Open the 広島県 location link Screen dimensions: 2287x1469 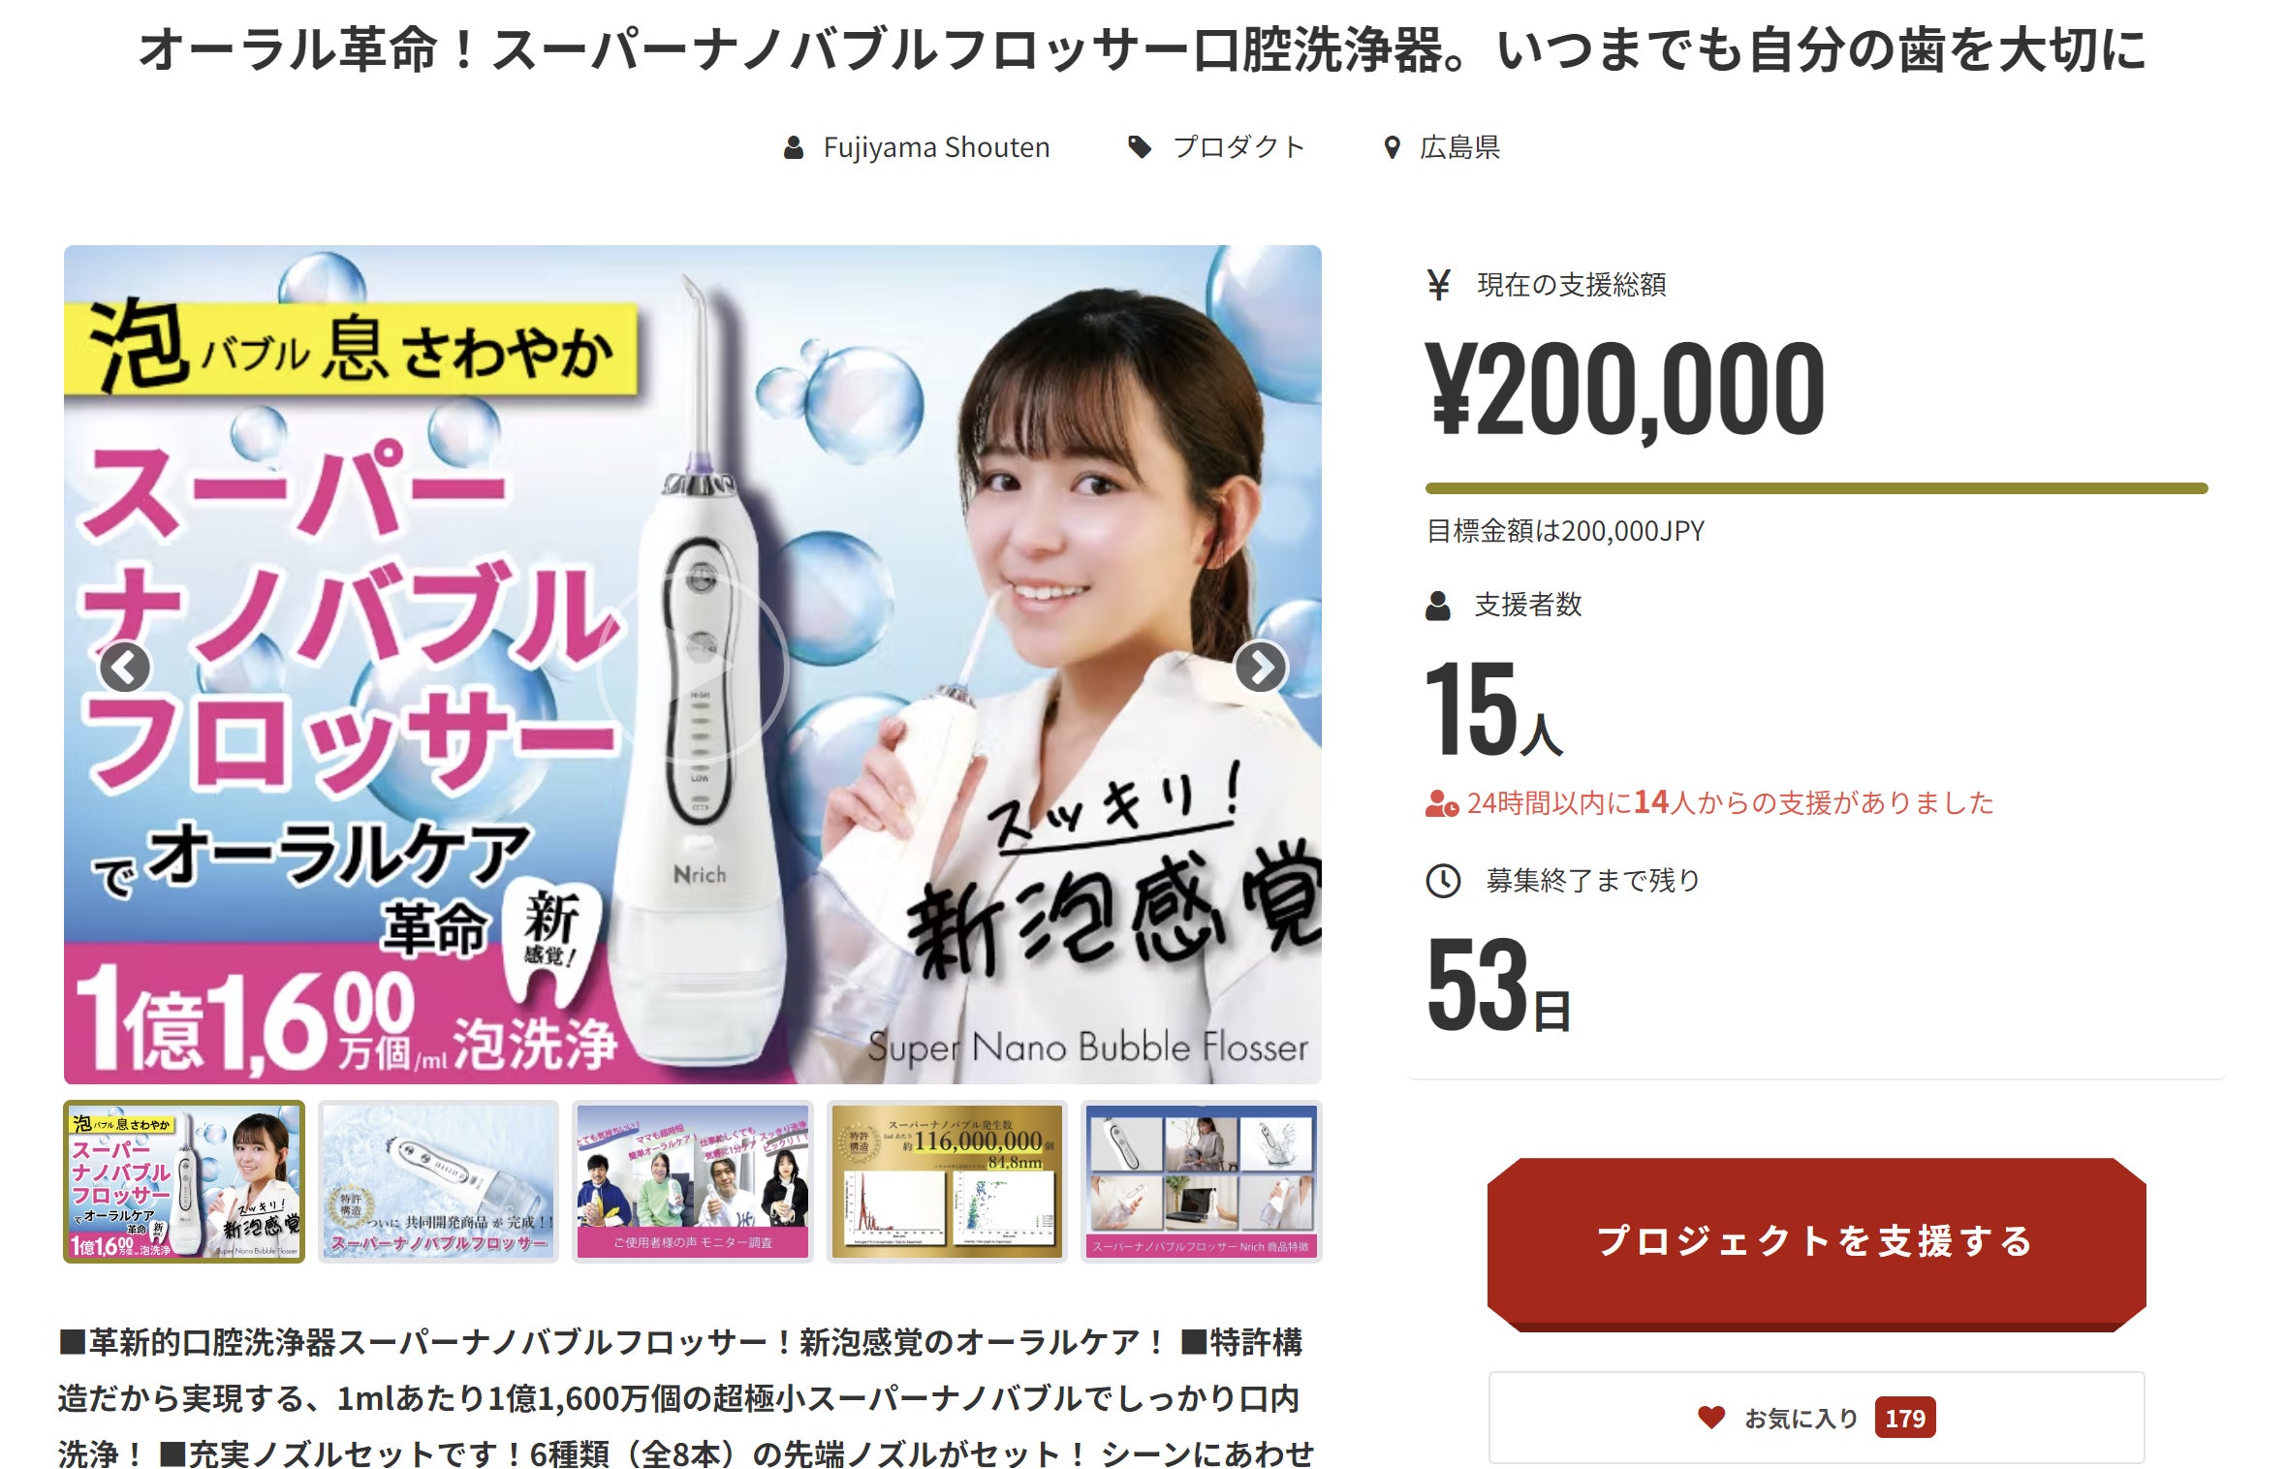click(x=1459, y=147)
